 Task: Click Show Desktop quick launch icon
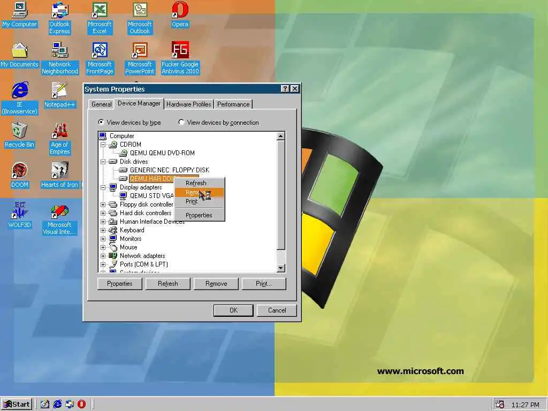point(45,404)
